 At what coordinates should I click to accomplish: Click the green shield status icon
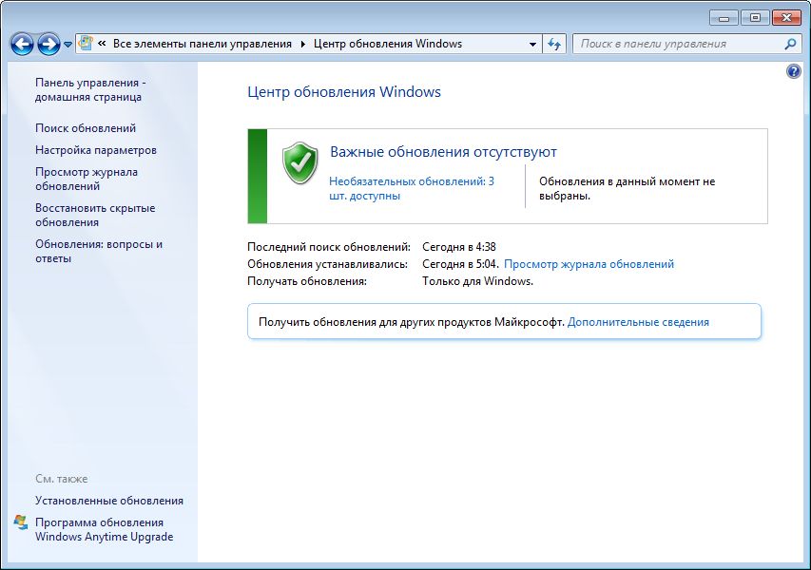(x=300, y=162)
